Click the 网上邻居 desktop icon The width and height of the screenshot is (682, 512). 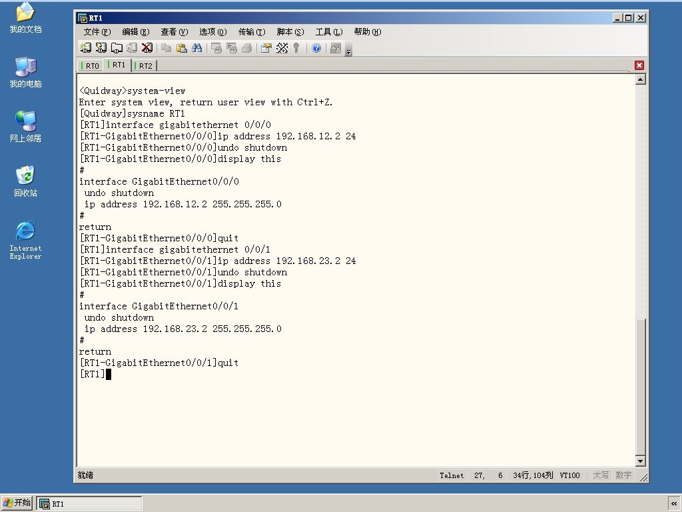[26, 127]
